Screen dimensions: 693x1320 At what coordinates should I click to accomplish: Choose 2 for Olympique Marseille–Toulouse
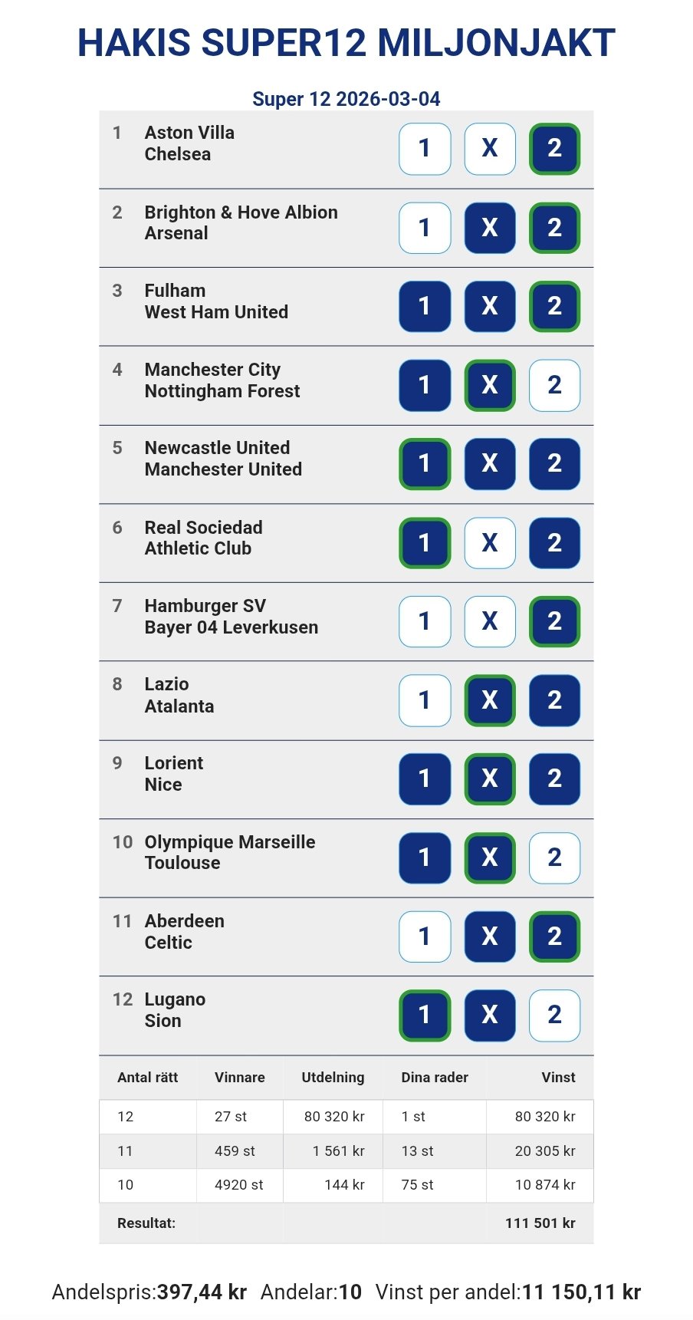click(x=554, y=858)
